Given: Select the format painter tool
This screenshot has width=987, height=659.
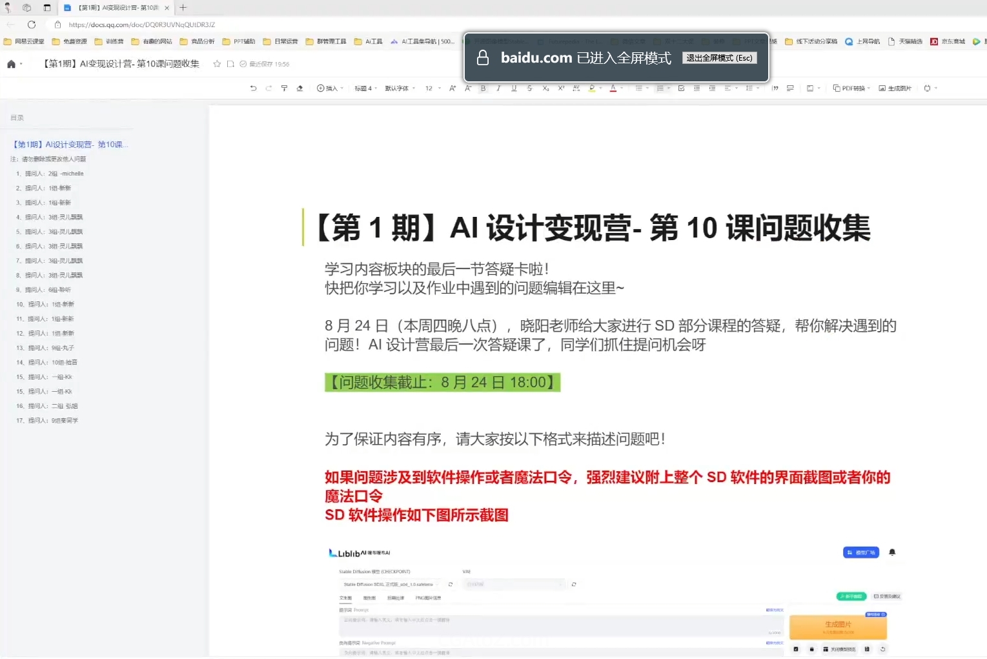Looking at the screenshot, I should tap(284, 88).
